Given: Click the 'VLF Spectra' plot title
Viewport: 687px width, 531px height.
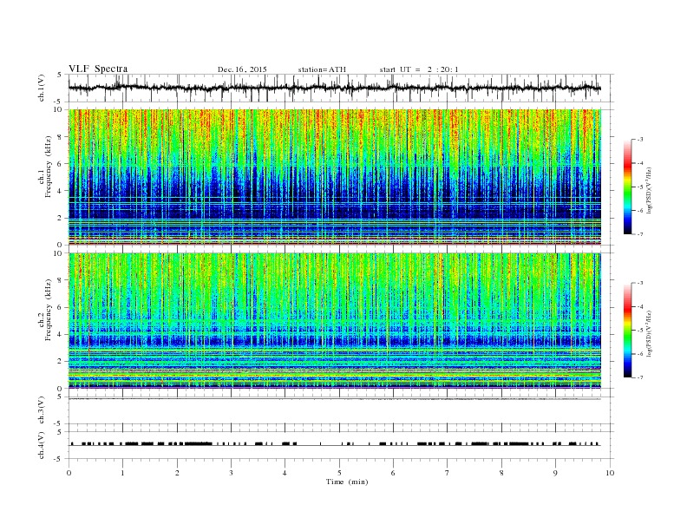Looking at the screenshot, I should click(98, 69).
